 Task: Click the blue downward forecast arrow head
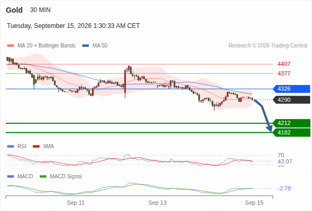pyautogui.click(x=270, y=129)
